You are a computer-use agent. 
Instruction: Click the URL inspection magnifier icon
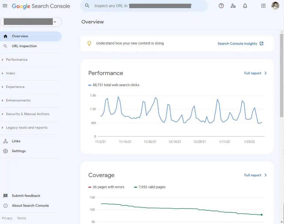[6, 46]
